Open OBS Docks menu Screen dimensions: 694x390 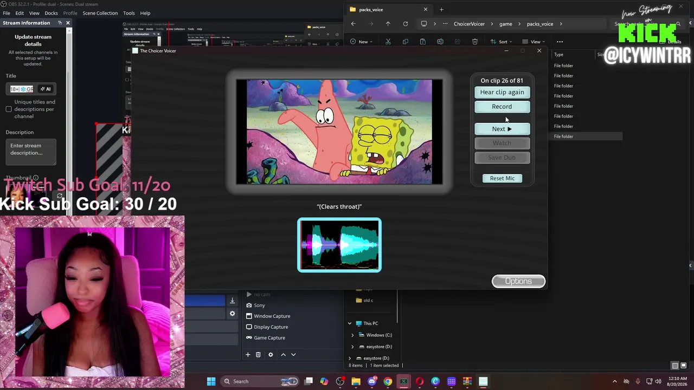coord(51,13)
